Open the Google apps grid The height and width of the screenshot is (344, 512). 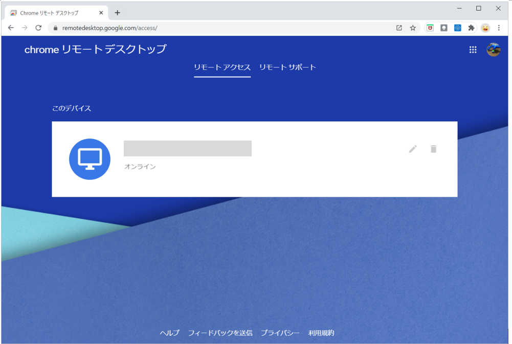pos(473,50)
